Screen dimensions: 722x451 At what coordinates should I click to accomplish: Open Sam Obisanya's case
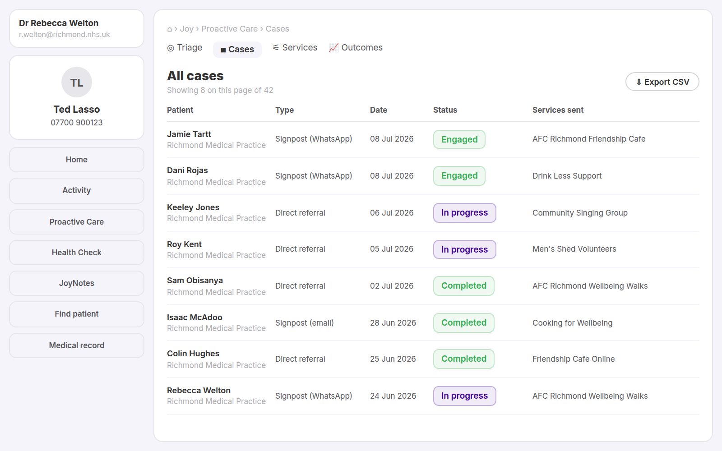pyautogui.click(x=433, y=286)
